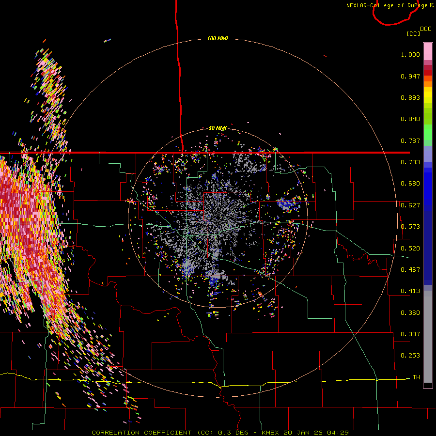Click the 0.893 color scale value
Screen dimensions: 436x436
(x=410, y=97)
